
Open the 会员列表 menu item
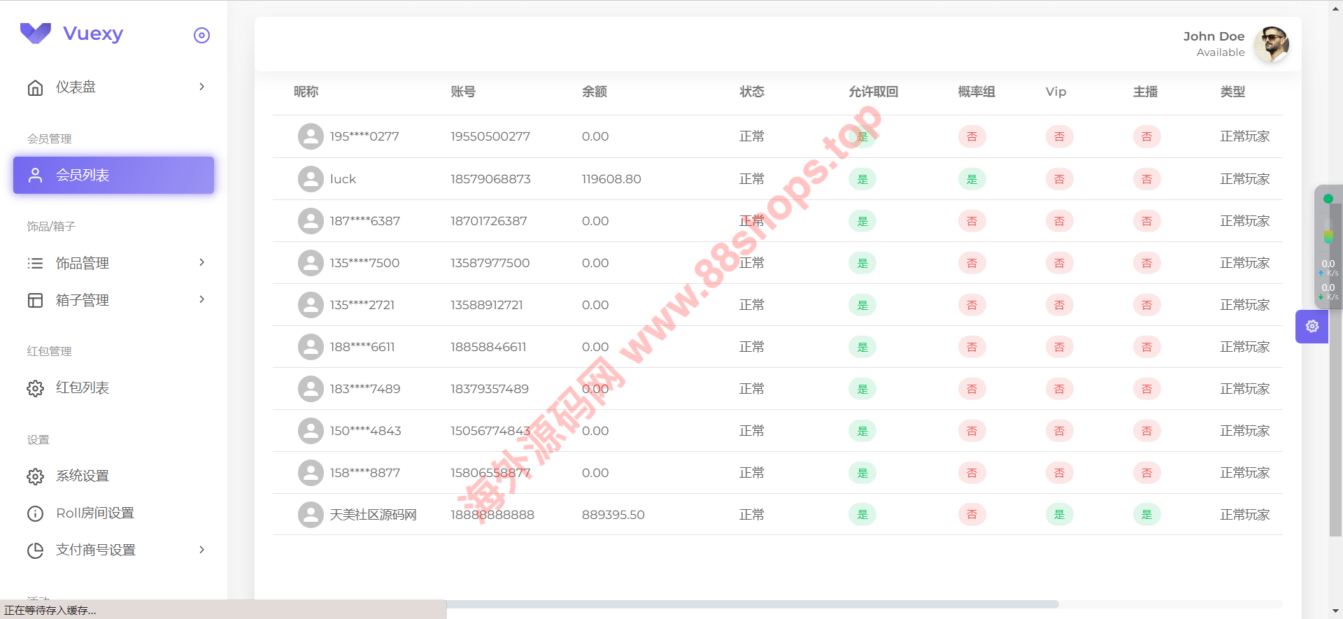pos(113,175)
